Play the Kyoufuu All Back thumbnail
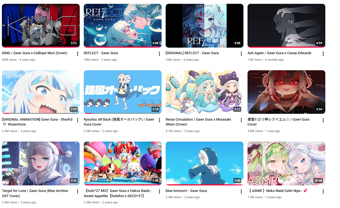 tap(123, 92)
